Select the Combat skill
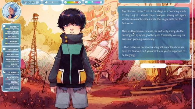The width and height of the screenshot is (195, 109). tap(12, 83)
